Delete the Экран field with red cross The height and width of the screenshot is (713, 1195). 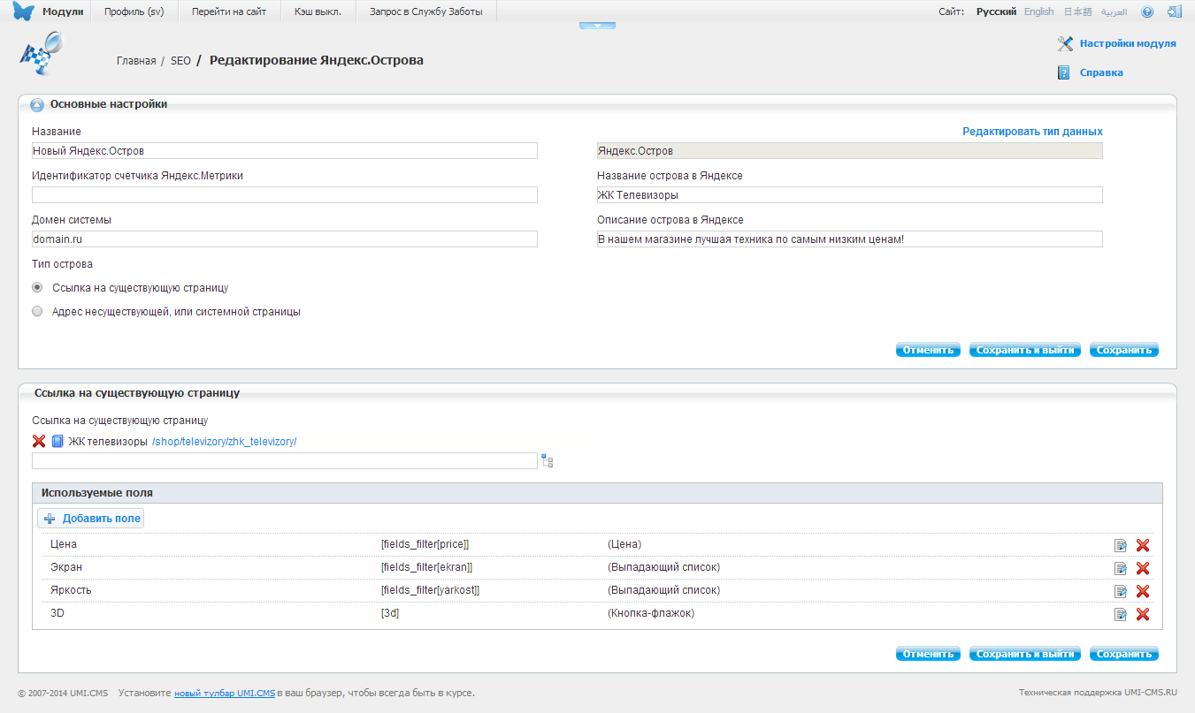point(1142,568)
